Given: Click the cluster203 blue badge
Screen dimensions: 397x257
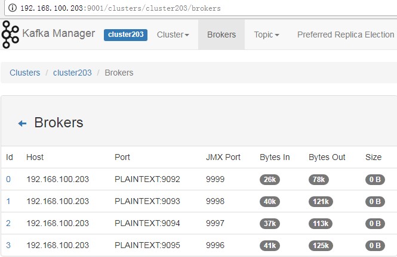Looking at the screenshot, I should coord(125,35).
